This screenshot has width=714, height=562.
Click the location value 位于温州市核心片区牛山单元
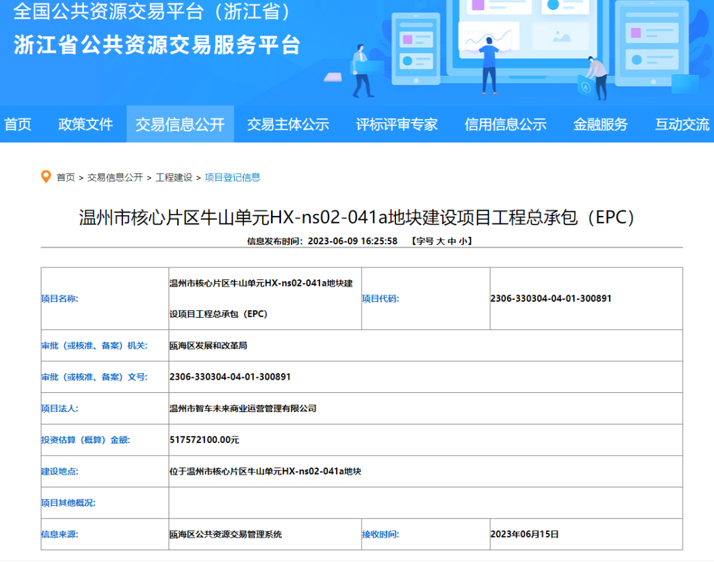coord(266,471)
